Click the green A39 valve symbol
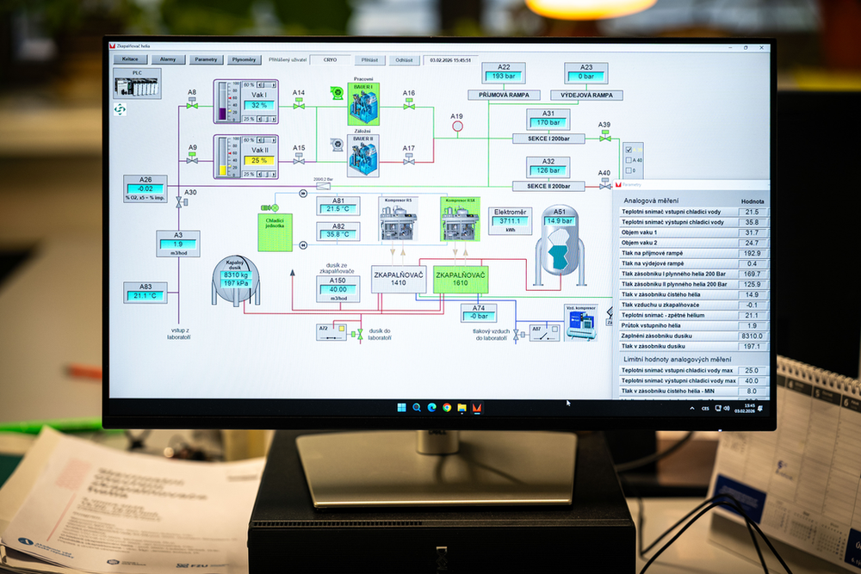The height and width of the screenshot is (574, 861). click(605, 138)
